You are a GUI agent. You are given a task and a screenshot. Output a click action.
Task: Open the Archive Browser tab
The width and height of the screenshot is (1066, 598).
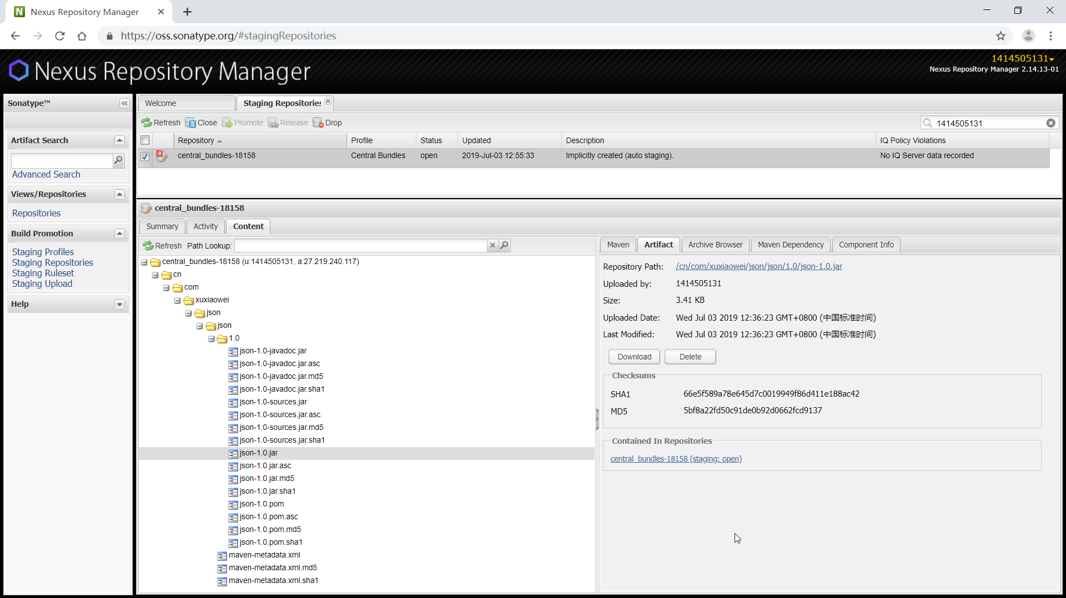click(x=715, y=245)
